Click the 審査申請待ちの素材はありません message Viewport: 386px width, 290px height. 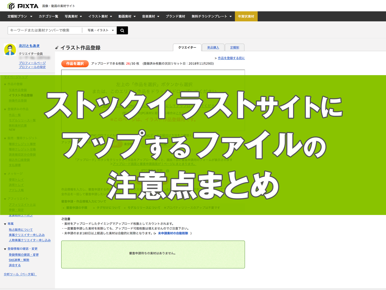(x=152, y=253)
